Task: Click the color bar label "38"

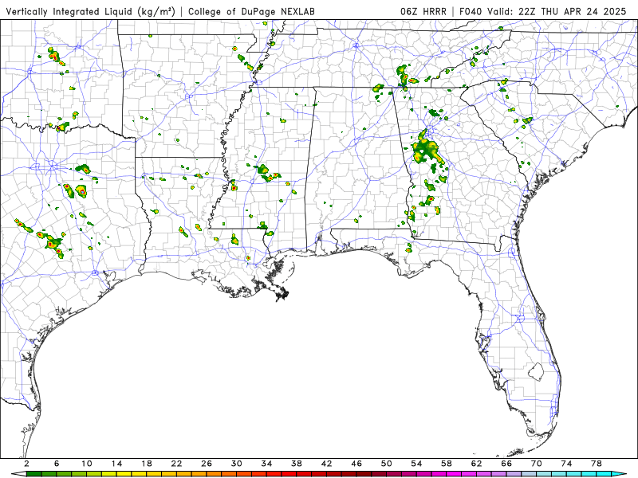Action: pos(297,464)
